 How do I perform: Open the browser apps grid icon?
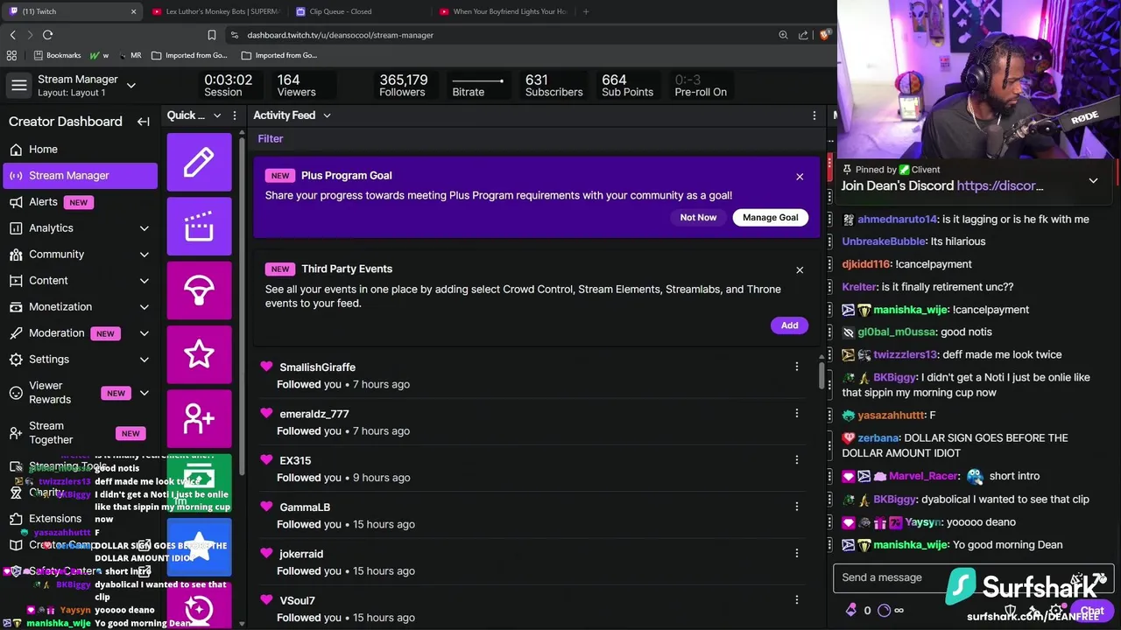(11, 55)
